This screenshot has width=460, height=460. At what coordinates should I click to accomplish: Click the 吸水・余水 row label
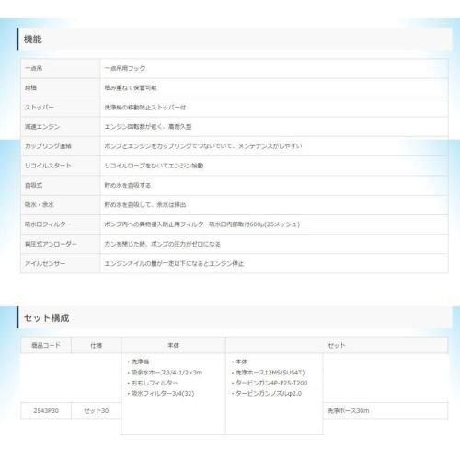(x=40, y=204)
